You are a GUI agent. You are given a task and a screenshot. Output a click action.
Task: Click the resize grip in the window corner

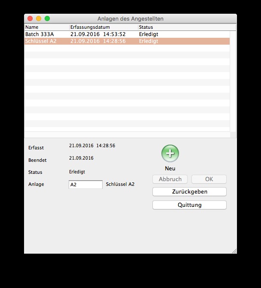(234, 251)
